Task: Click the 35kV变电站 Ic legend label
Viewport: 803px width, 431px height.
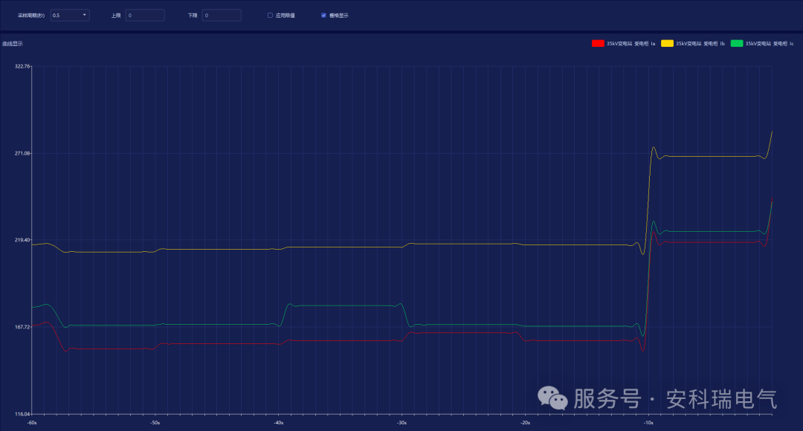Action: coord(770,44)
